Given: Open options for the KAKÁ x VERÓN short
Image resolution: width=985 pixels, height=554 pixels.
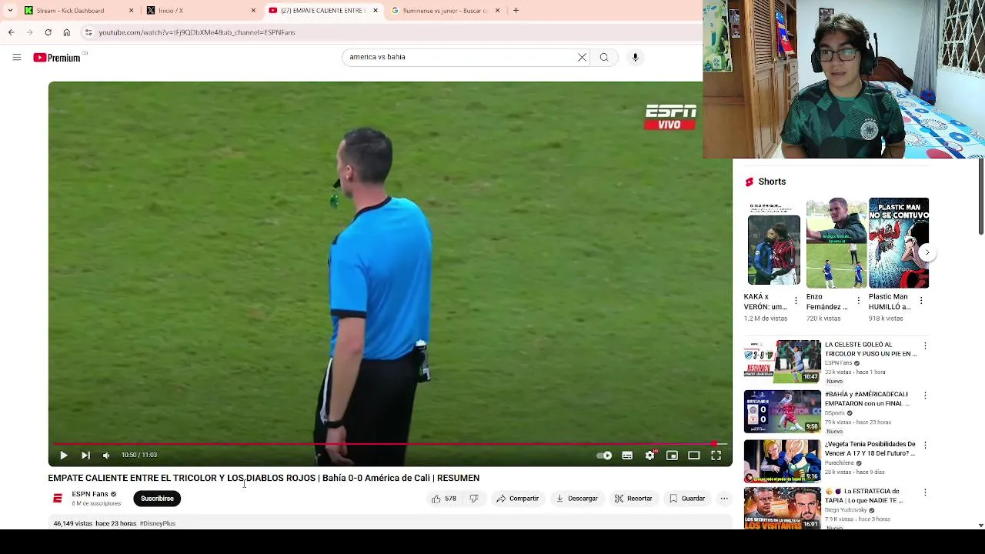Looking at the screenshot, I should click(796, 301).
